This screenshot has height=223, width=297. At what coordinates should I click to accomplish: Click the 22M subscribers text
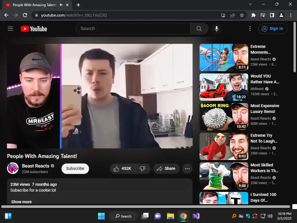click(35, 172)
